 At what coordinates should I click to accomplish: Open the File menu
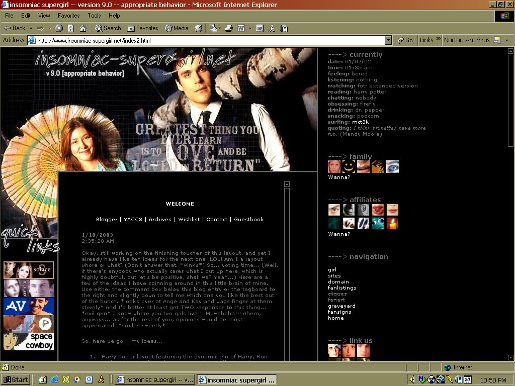(x=9, y=16)
